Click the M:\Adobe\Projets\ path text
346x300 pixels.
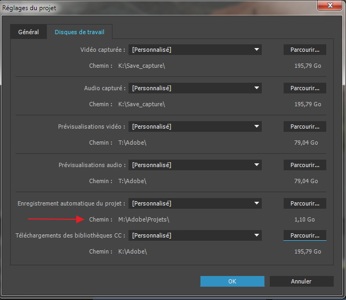click(144, 219)
